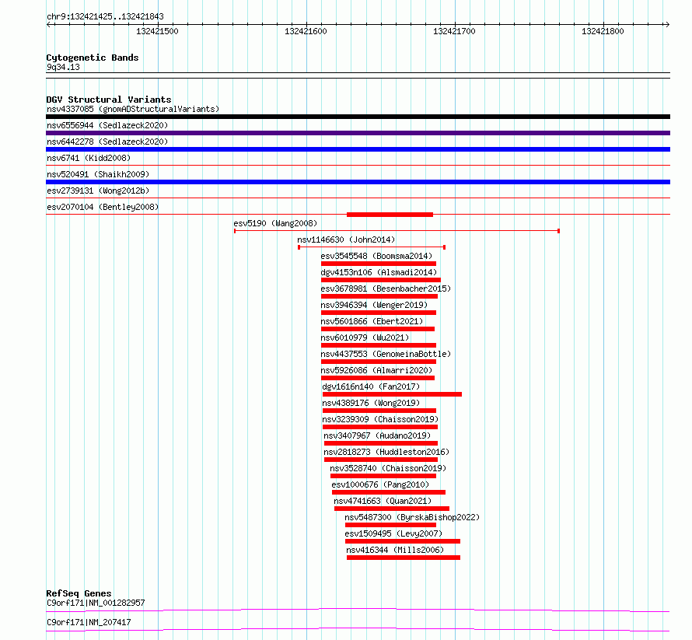Click the esv2070104 (Bentley2008) label
The width and height of the screenshot is (692, 640).
pyautogui.click(x=103, y=207)
